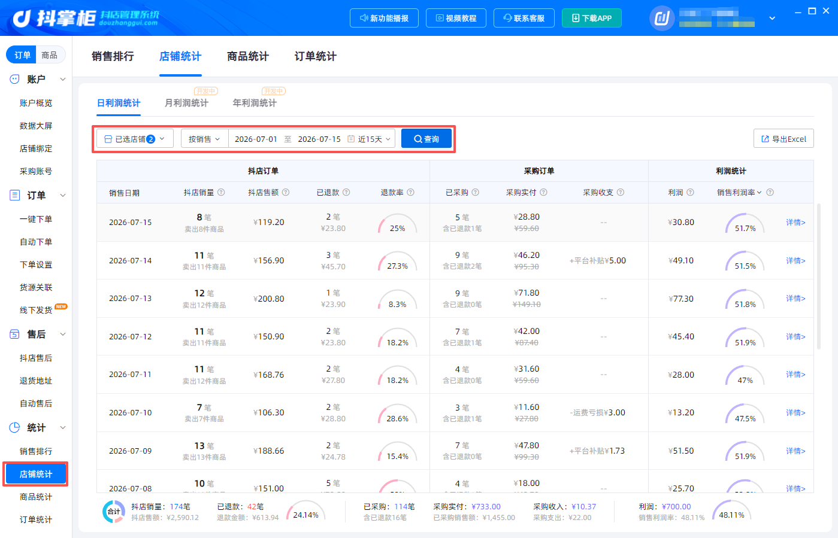Click the 抖掌柜 logo icon

[x=22, y=18]
